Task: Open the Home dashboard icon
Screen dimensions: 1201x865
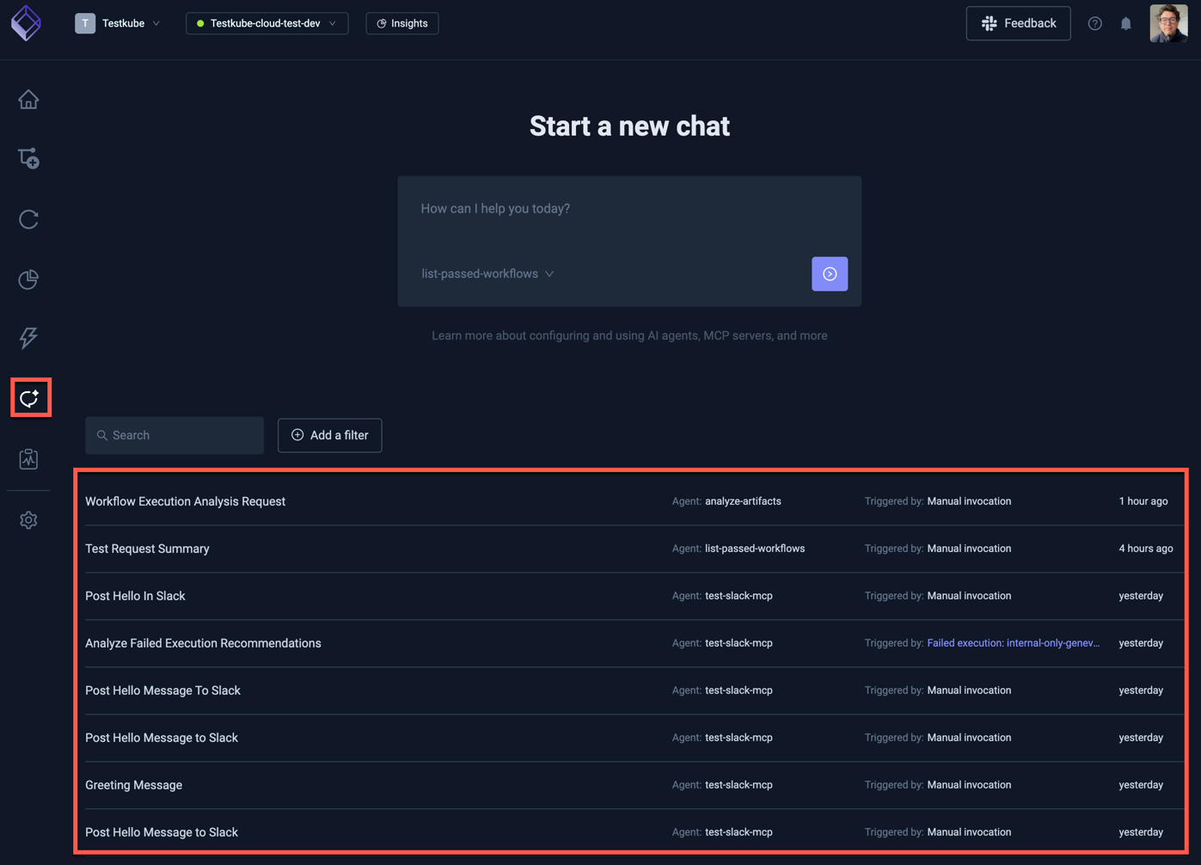Action: (28, 100)
